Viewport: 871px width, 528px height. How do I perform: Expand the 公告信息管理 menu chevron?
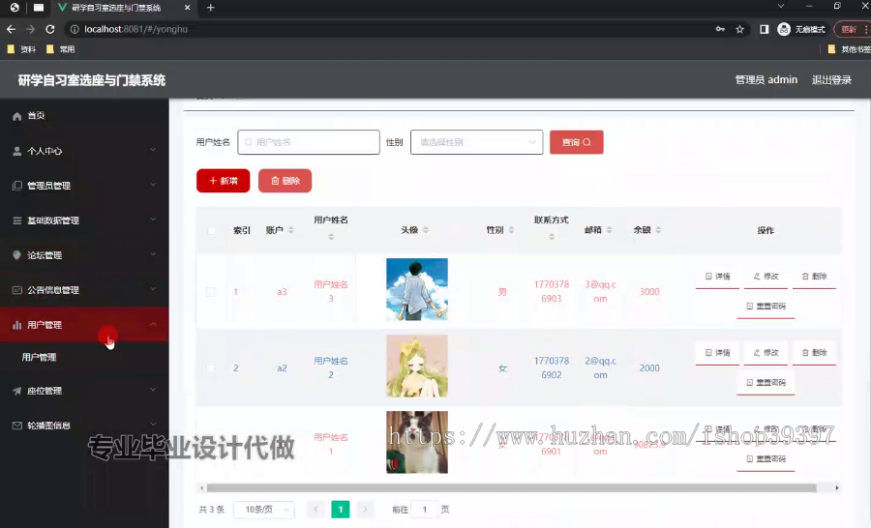click(153, 289)
